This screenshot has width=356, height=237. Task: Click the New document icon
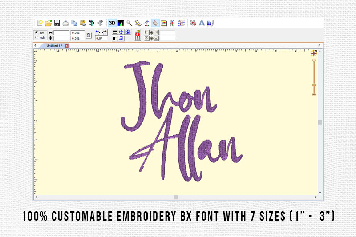[40, 23]
